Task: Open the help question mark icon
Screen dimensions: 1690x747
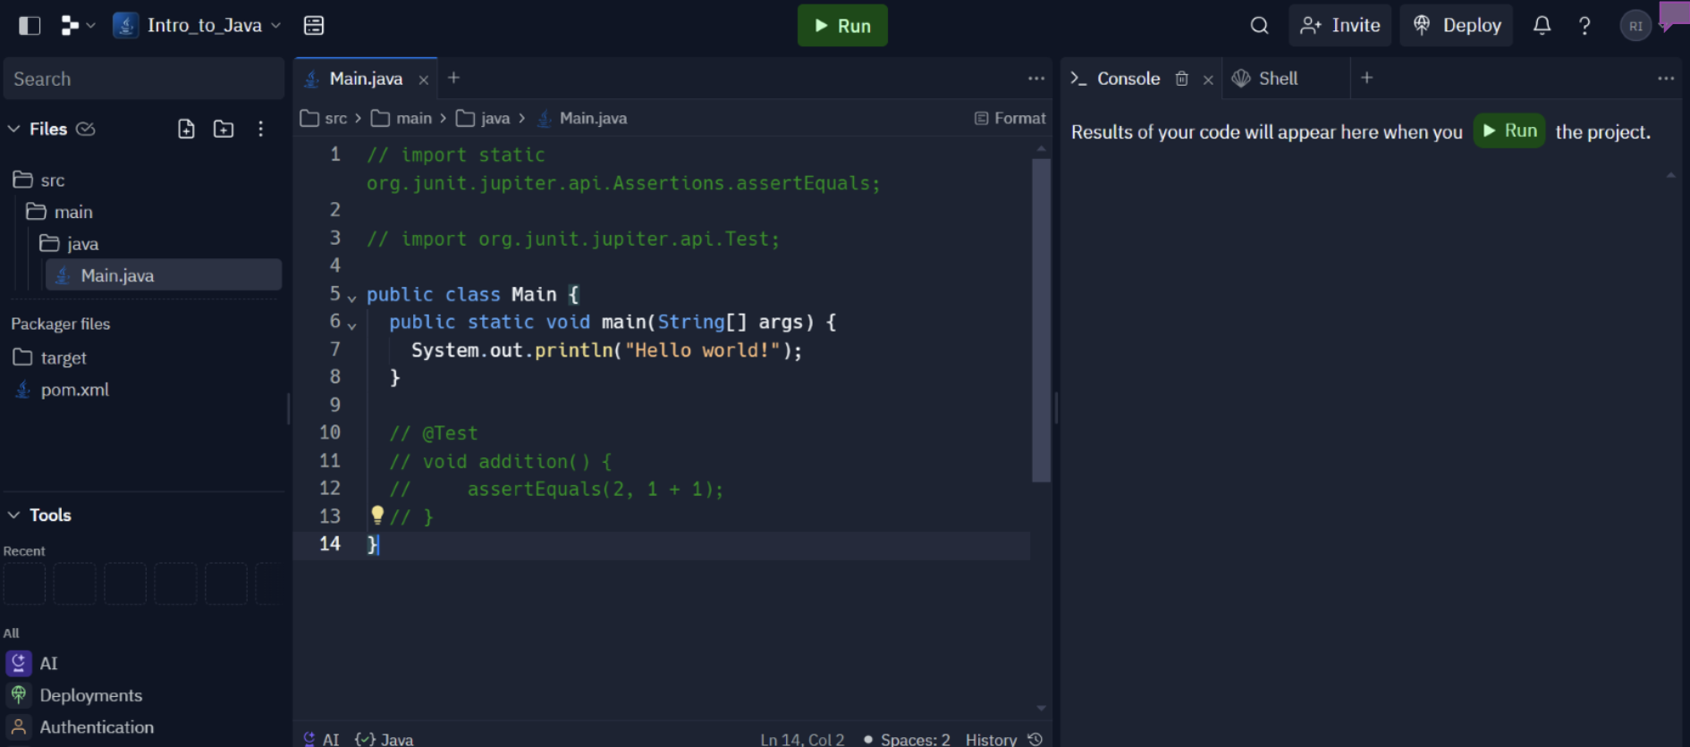Action: tap(1584, 25)
